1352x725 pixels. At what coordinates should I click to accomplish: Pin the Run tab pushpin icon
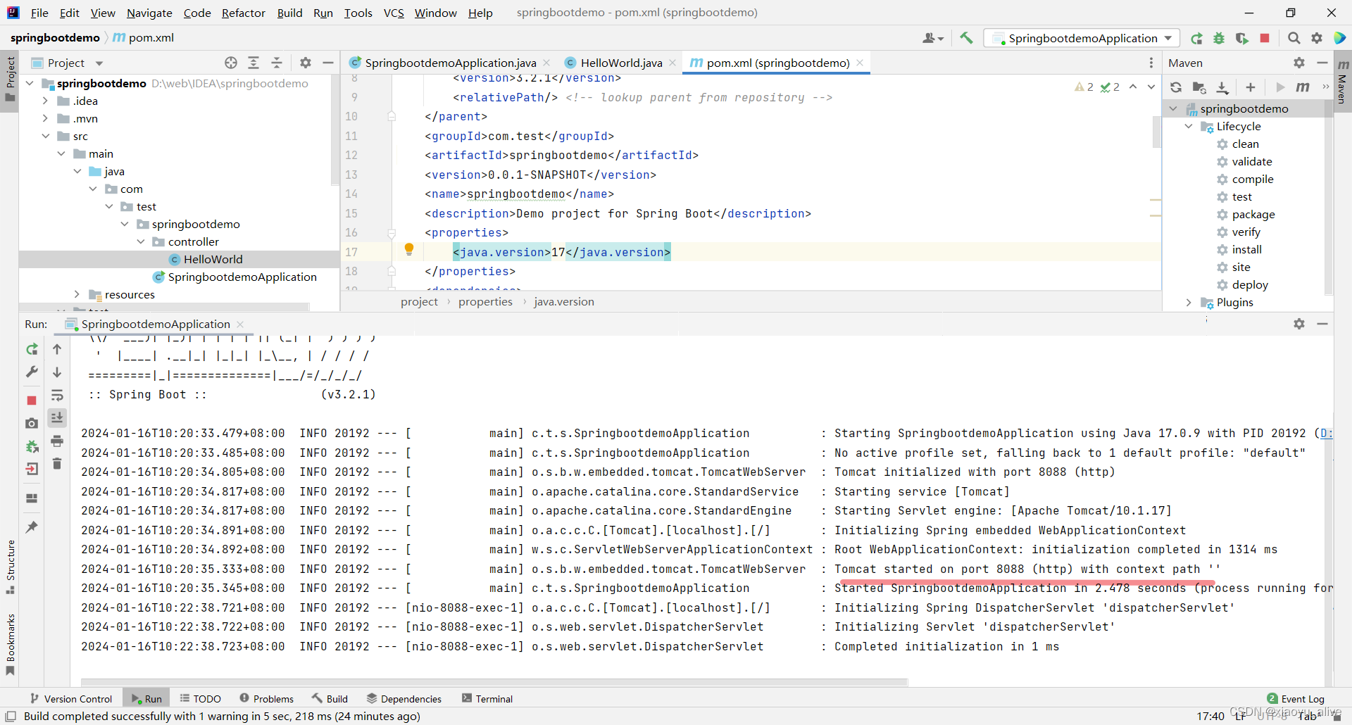pos(32,527)
